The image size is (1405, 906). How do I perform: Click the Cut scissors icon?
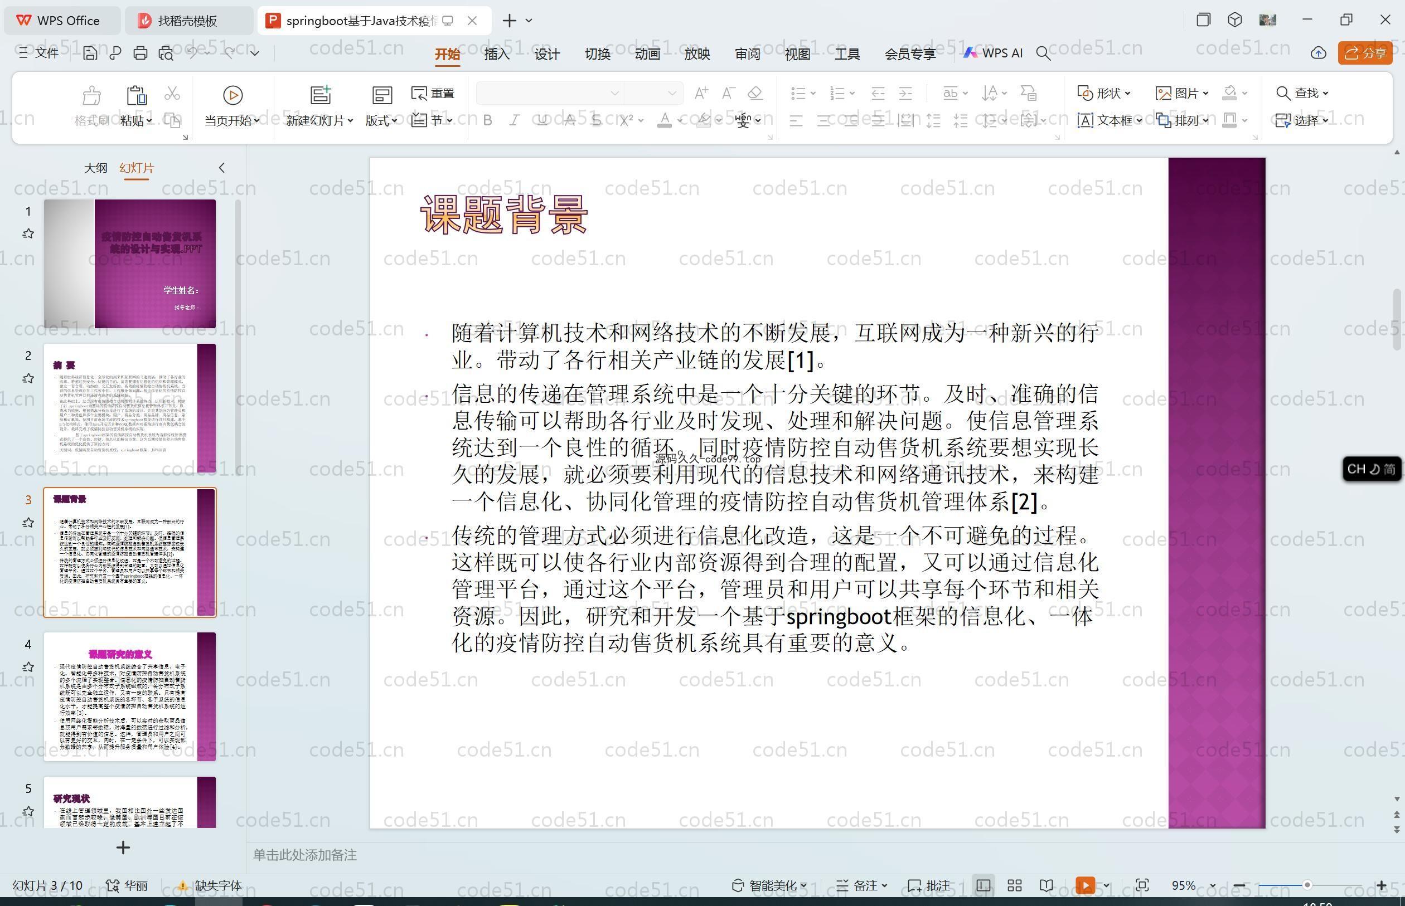172,93
